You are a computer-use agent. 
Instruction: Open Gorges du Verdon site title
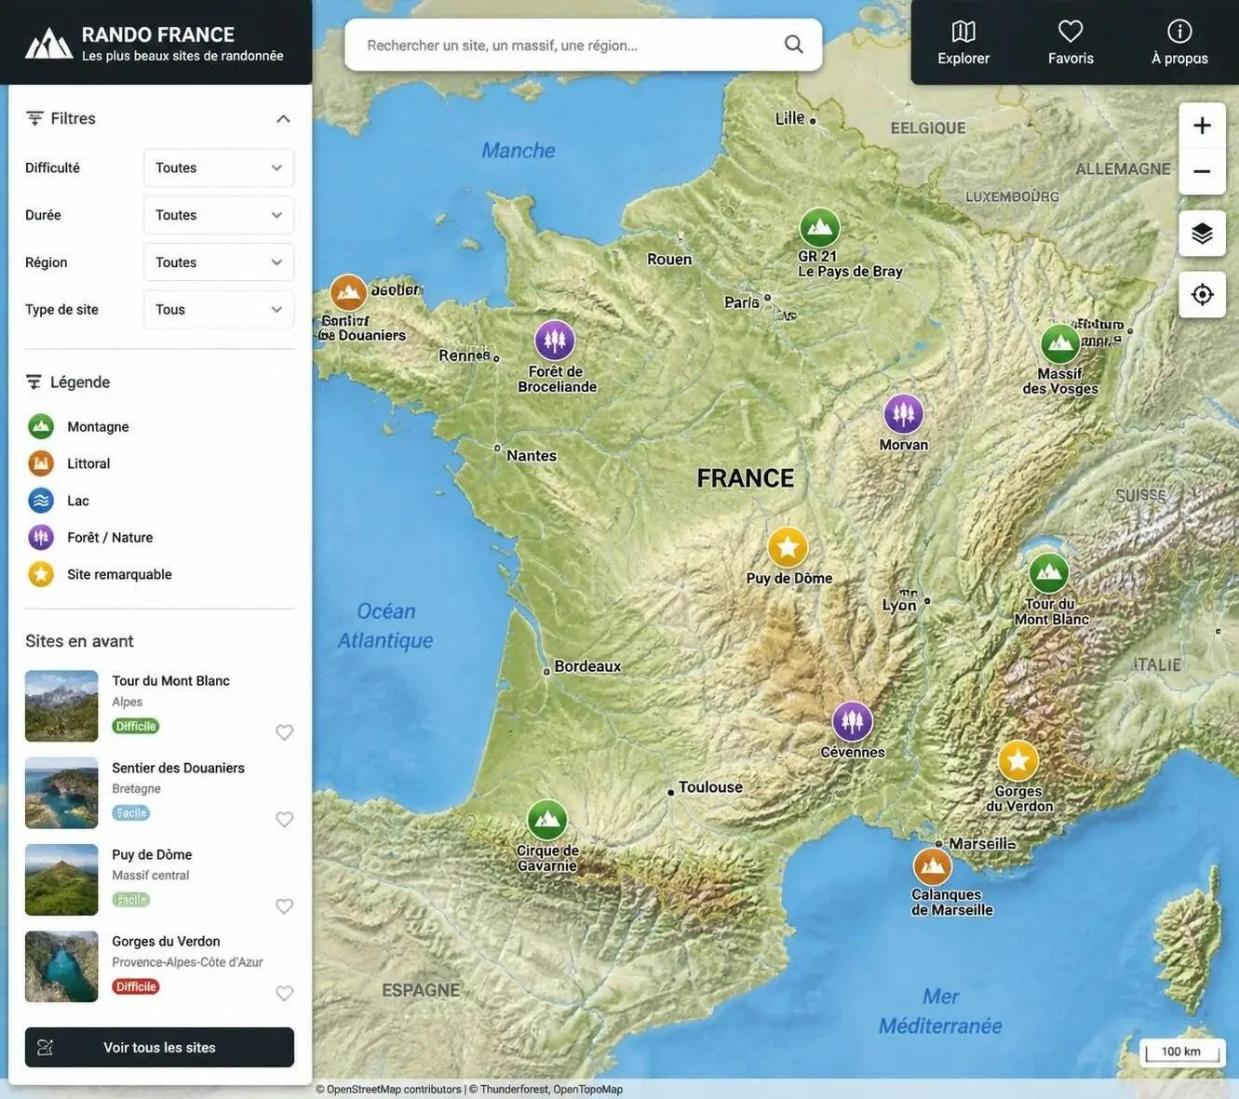[166, 941]
